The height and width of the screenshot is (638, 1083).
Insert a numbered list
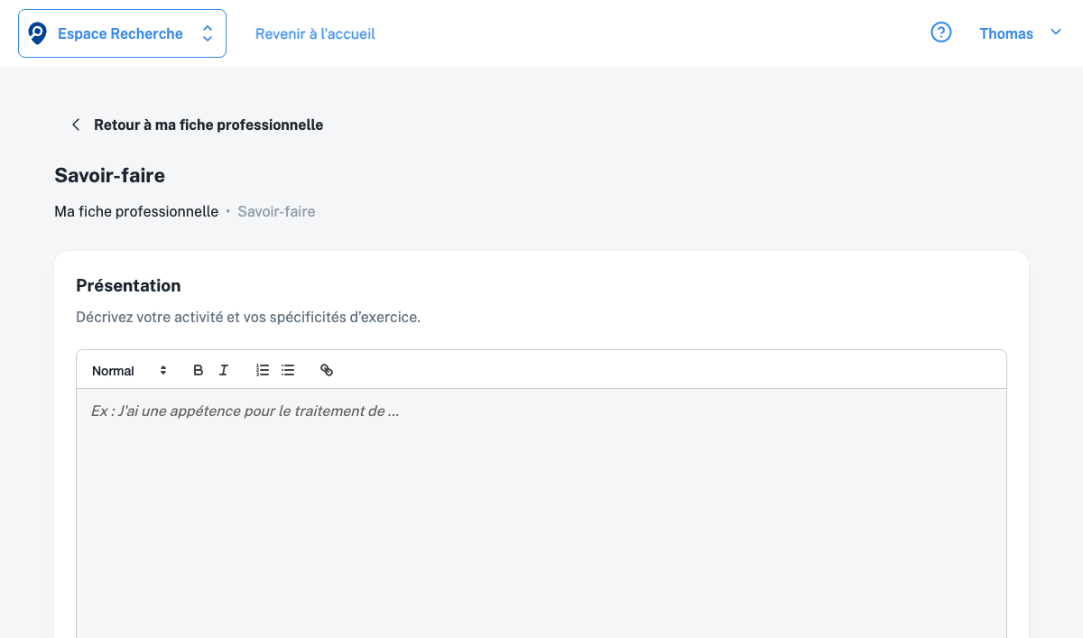[263, 370]
